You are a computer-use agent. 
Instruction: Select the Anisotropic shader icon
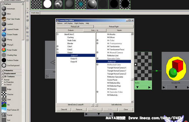[4, 9]
